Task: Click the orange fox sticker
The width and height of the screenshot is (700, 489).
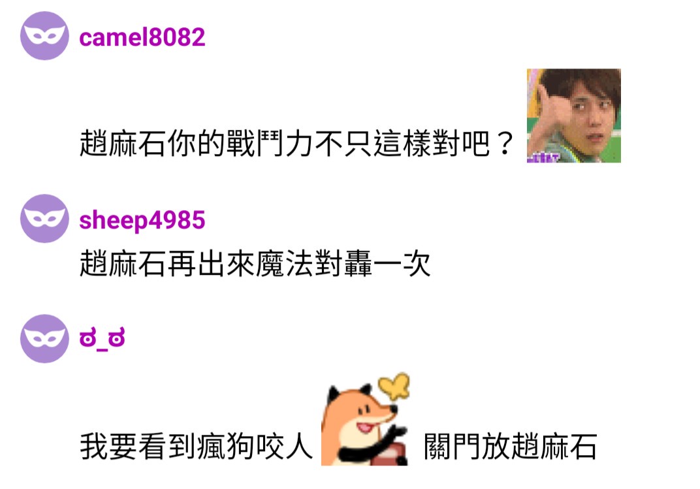Action: point(365,419)
